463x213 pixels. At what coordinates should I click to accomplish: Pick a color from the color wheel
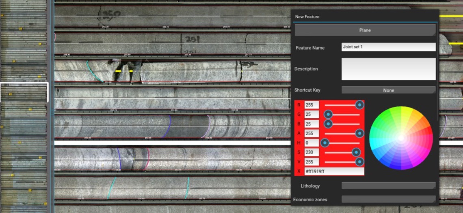401,138
